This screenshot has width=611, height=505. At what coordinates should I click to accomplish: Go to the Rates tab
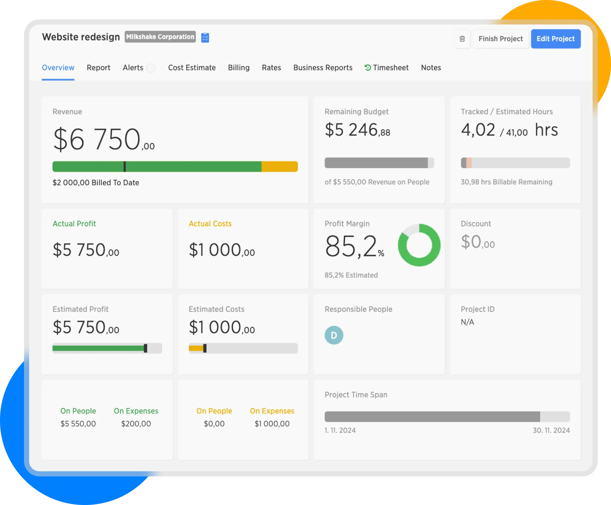click(x=271, y=68)
